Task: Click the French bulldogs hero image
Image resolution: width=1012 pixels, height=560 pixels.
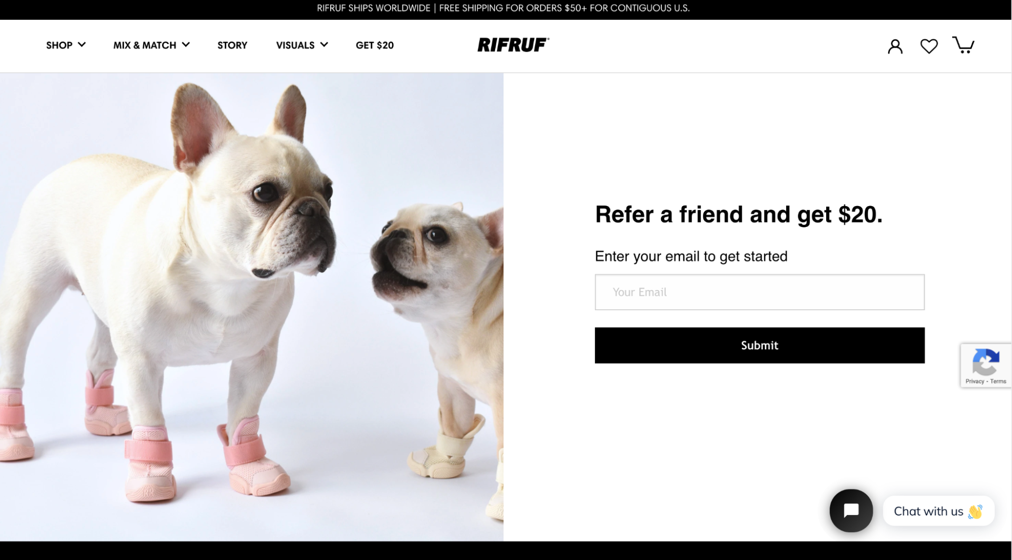Action: tap(252, 307)
